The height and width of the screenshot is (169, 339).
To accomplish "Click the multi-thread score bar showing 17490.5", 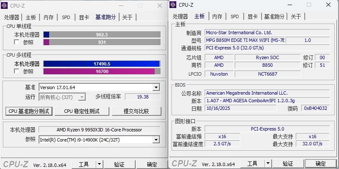I will [102, 64].
